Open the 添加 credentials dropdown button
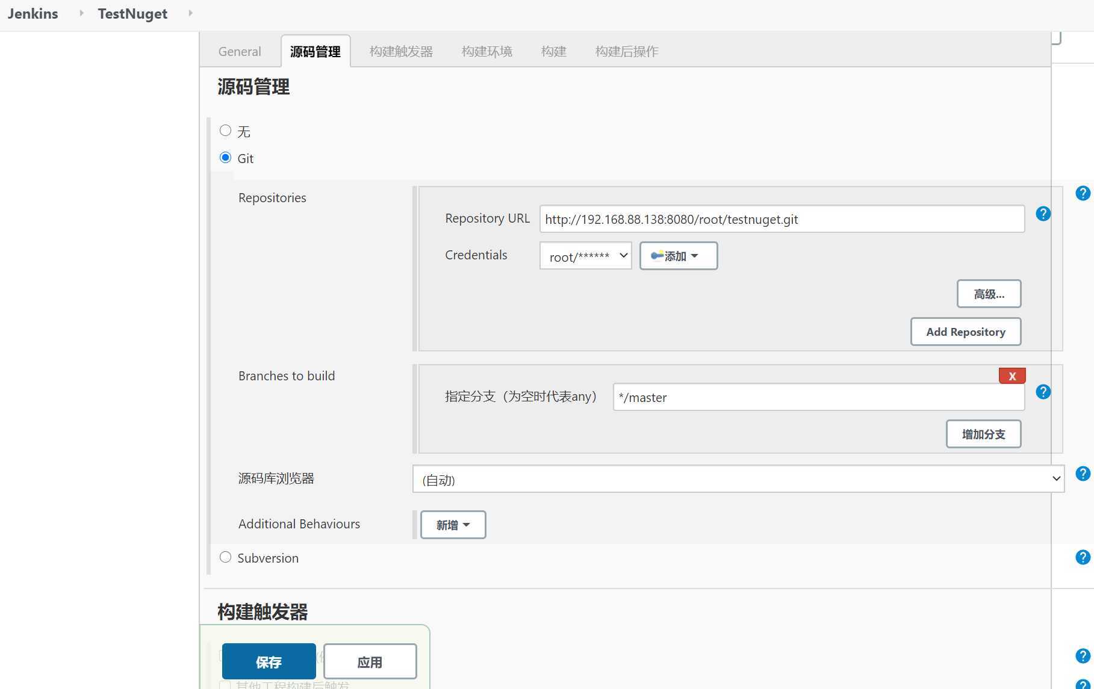Screen dimensions: 1094x689 tap(679, 256)
